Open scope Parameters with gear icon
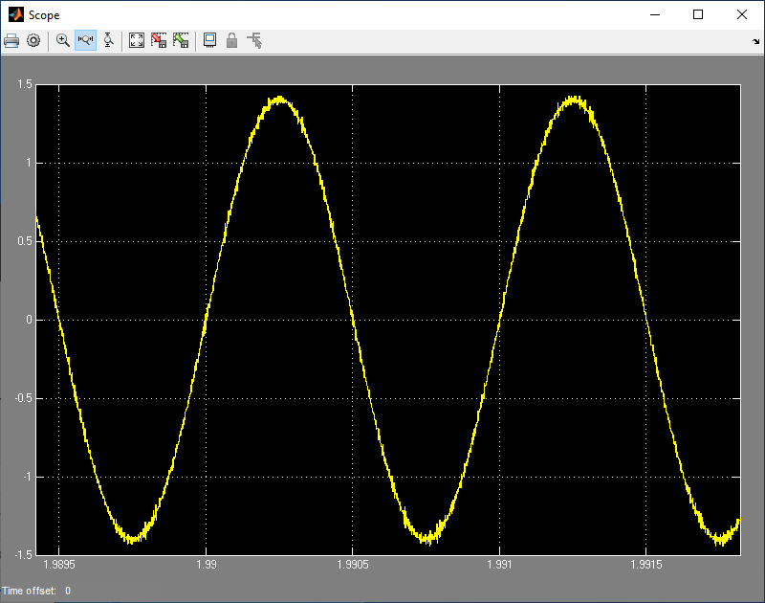Image resolution: width=765 pixels, height=603 pixels. (x=33, y=41)
